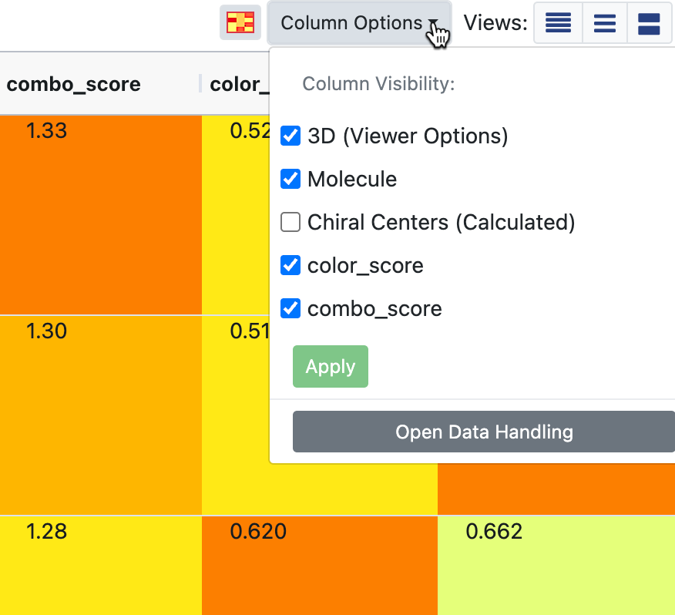Viewport: 675px width, 615px height.
Task: Click the Molecule label text
Action: (352, 180)
